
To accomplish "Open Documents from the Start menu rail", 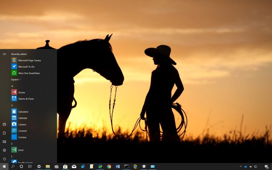I will 4,133.
